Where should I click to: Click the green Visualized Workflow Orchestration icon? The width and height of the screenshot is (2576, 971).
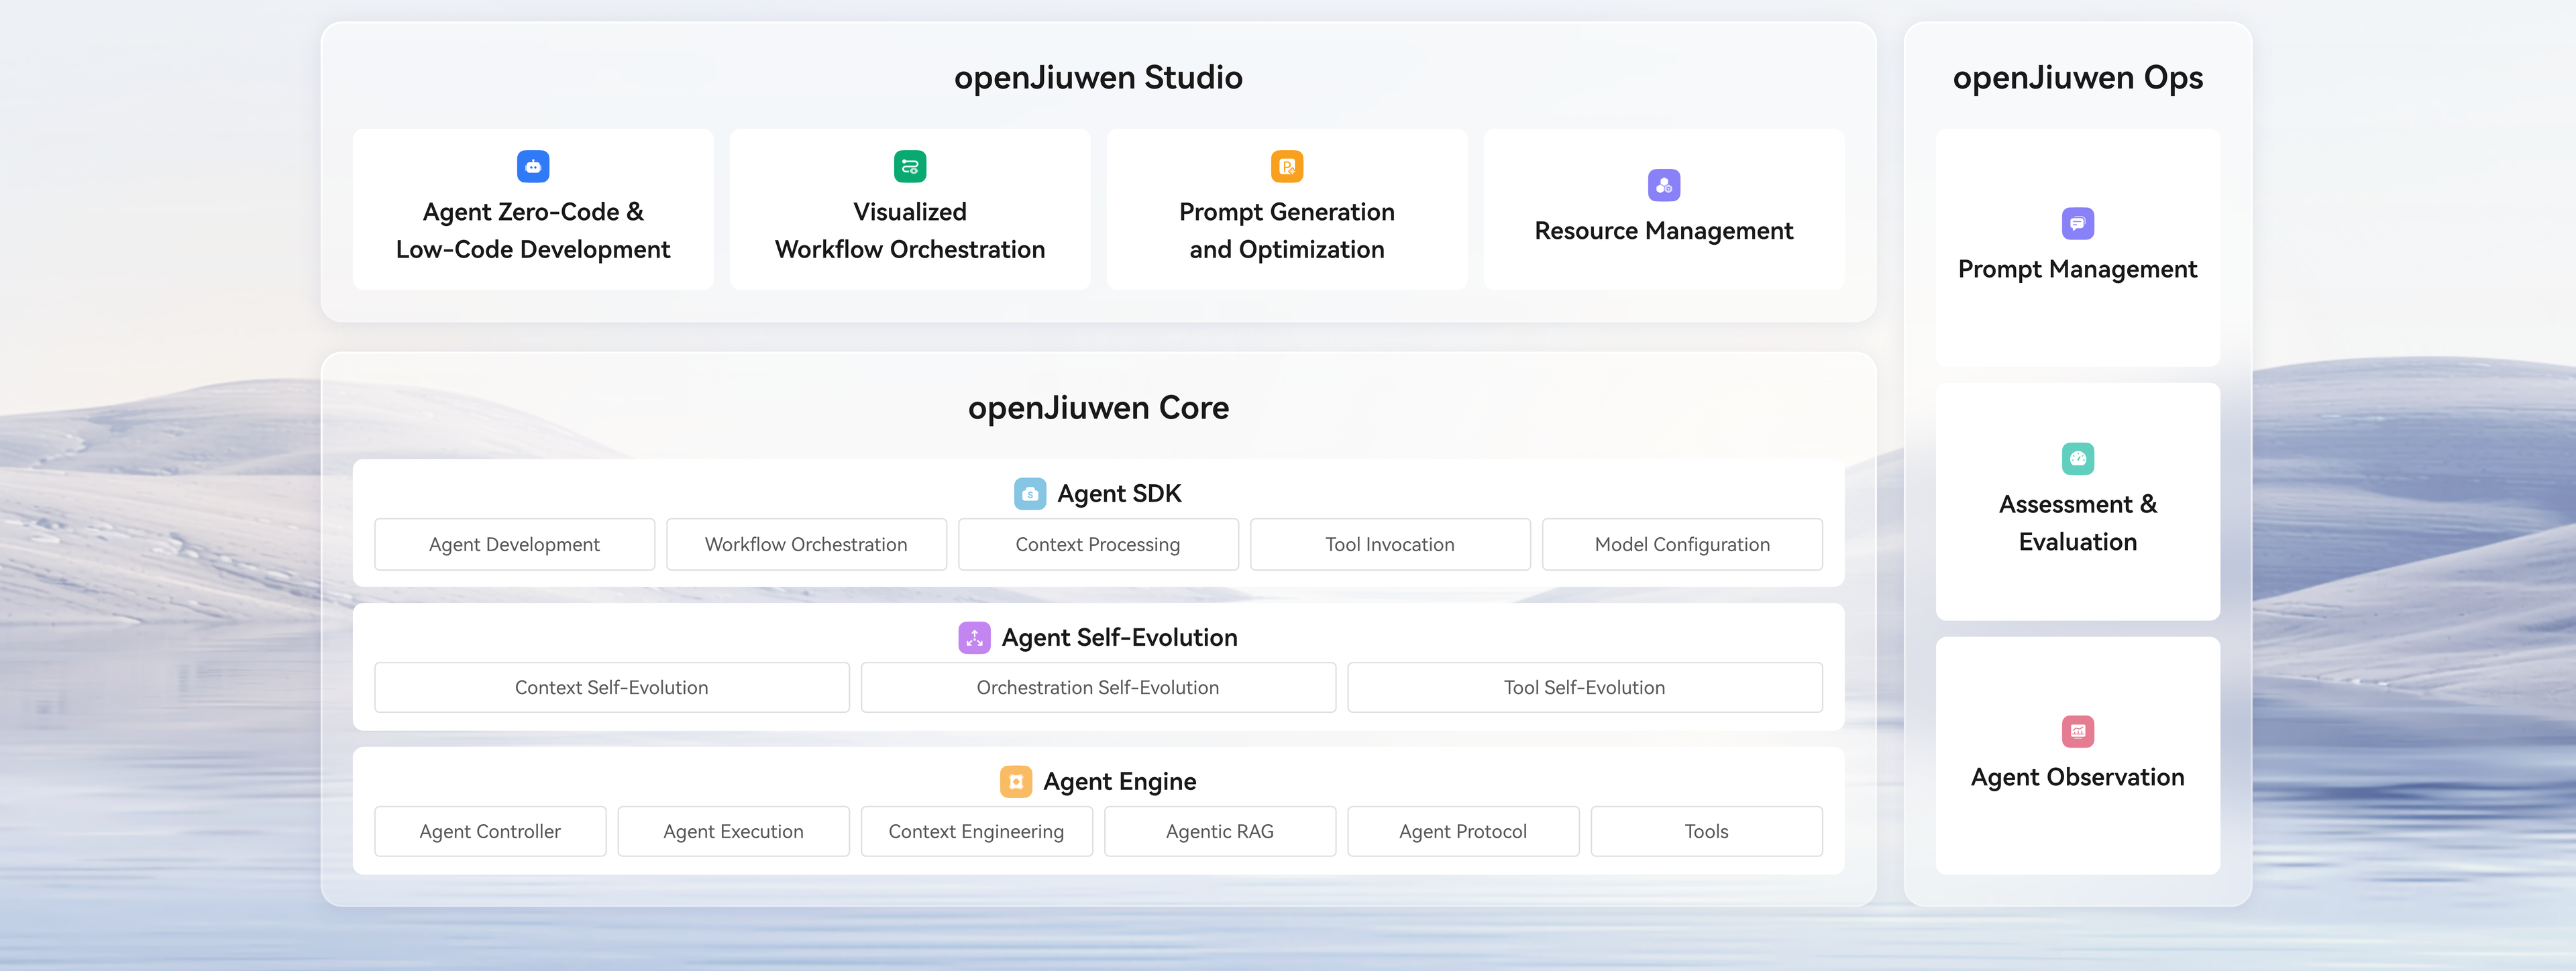click(909, 166)
